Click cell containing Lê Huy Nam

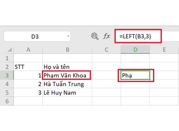click(x=67, y=93)
